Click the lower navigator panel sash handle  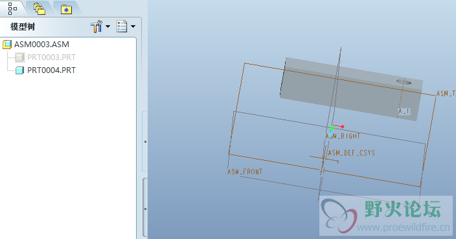(x=145, y=208)
